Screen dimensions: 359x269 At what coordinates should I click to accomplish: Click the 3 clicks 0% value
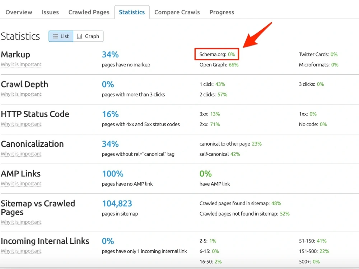[320, 84]
